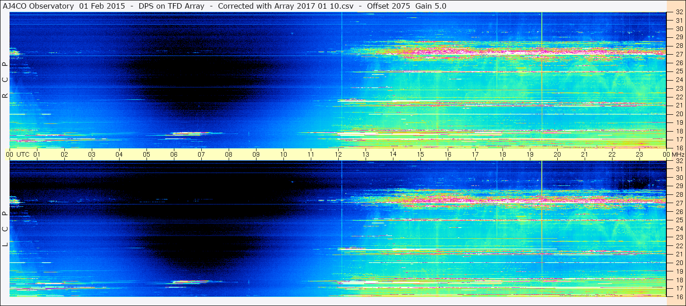This screenshot has width=686, height=306.
Task: Click 20 MHz label on lower LCP scale
Action: 679,263
